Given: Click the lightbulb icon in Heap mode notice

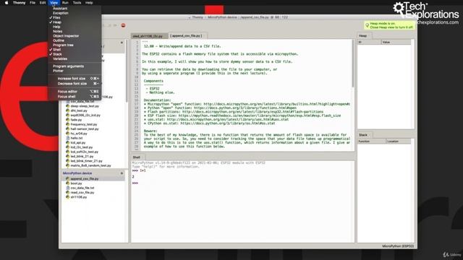Looking at the screenshot, I should coord(367,25).
